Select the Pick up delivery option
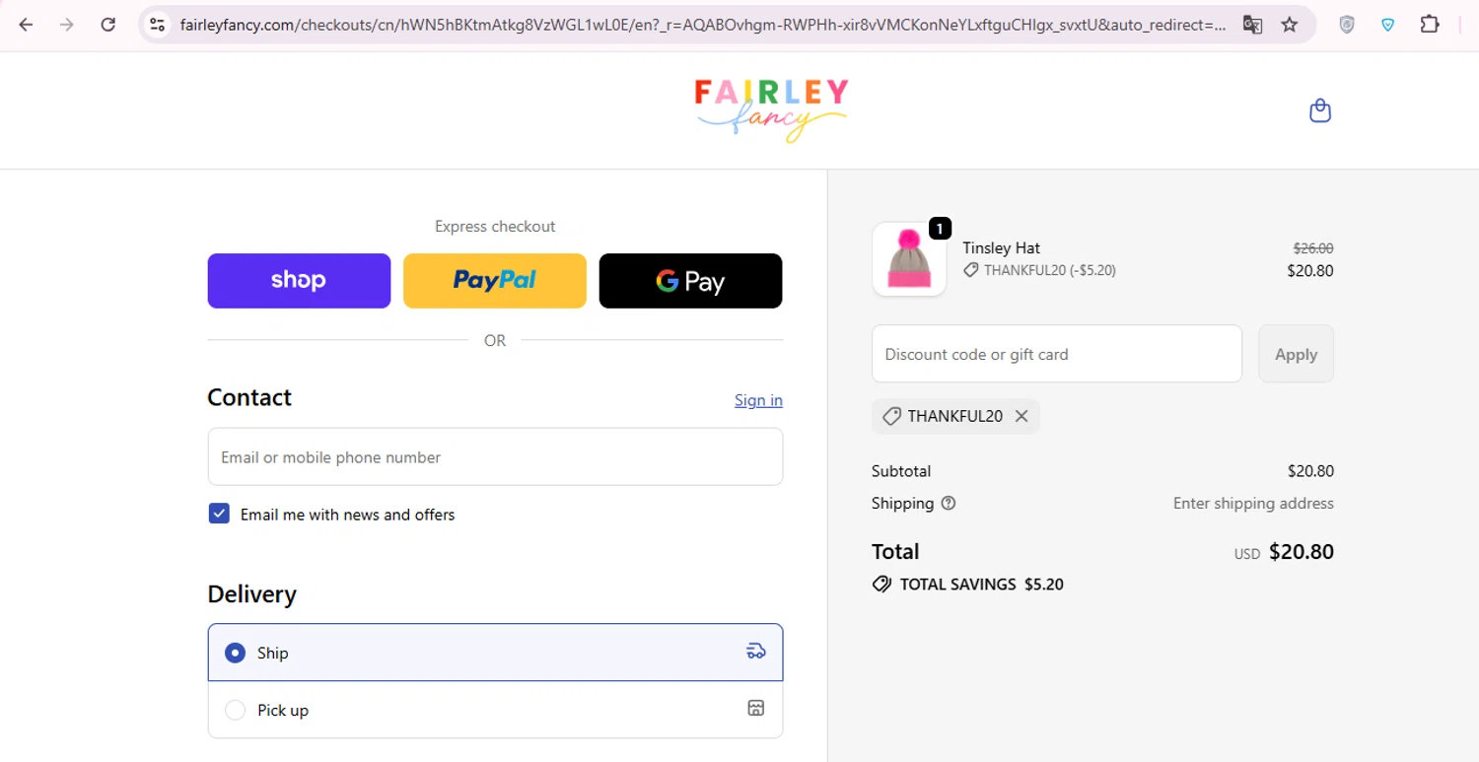 click(495, 710)
